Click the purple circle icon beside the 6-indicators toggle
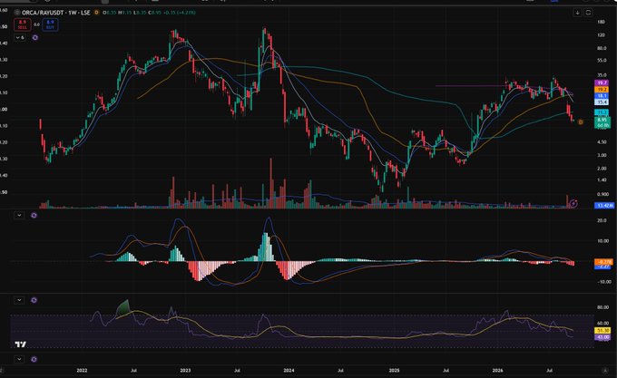The image size is (617, 378). (35, 38)
